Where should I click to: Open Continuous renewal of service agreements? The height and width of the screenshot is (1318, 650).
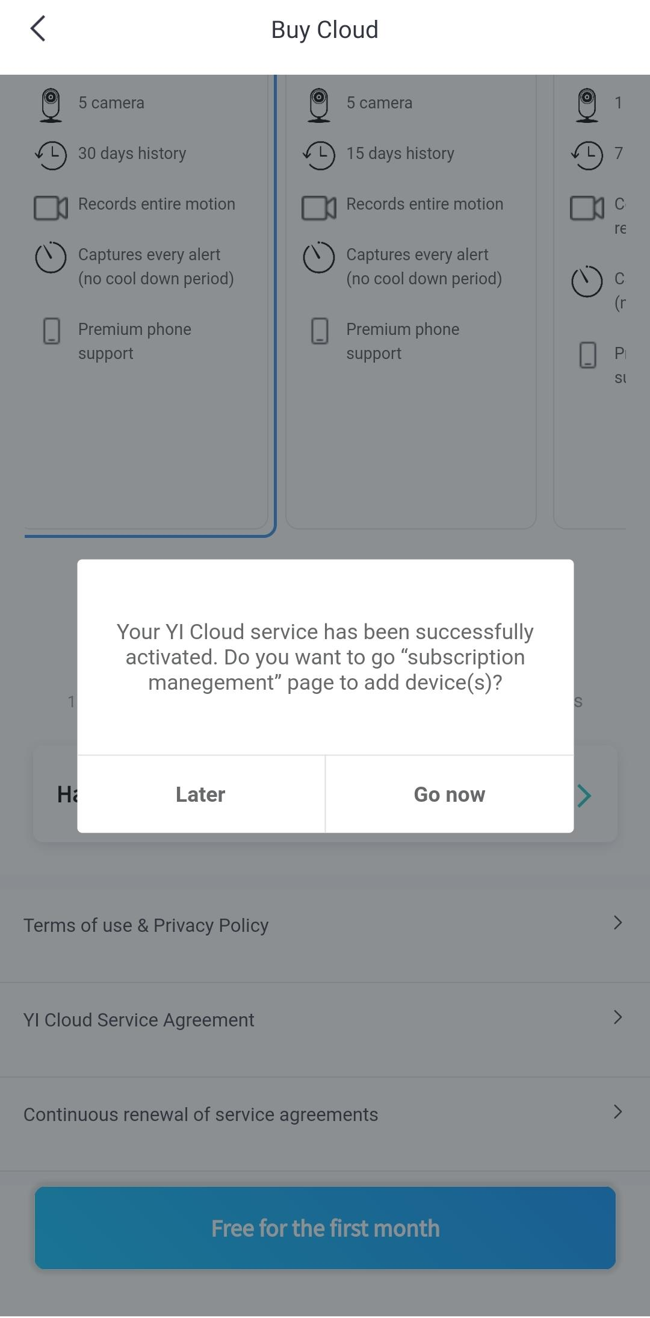(x=201, y=1114)
